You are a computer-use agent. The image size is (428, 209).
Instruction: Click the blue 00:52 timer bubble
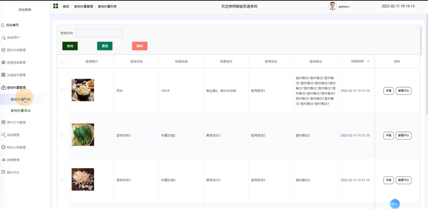pos(395,204)
